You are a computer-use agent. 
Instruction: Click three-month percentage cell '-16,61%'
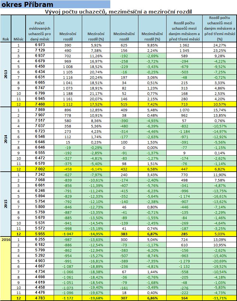pos(220,196)
